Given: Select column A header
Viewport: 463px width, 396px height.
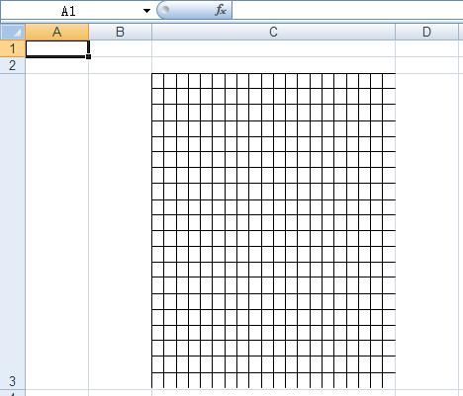Looking at the screenshot, I should 57,32.
